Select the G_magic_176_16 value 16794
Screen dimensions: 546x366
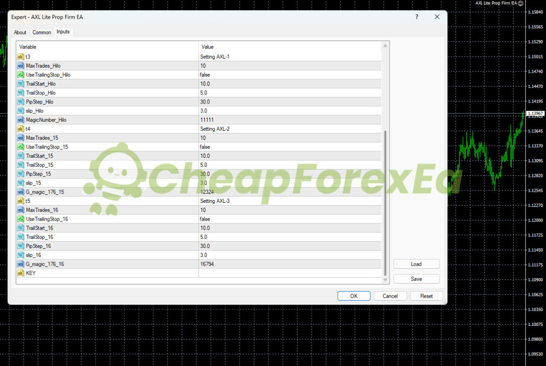(x=207, y=264)
